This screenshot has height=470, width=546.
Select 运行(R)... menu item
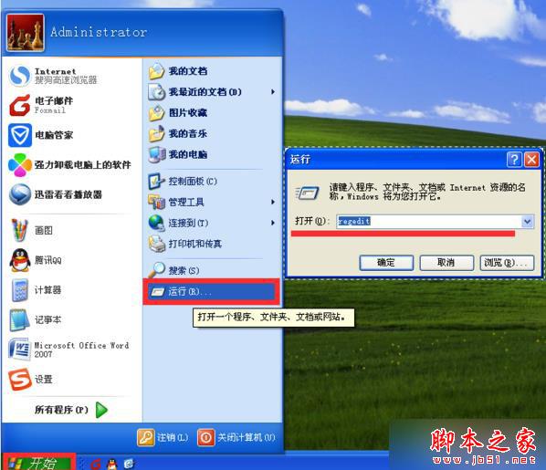coord(211,292)
